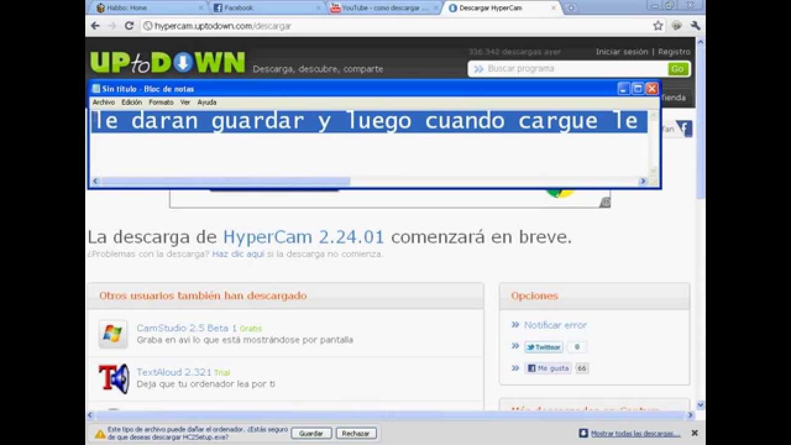Bookmark page with the star icon
The height and width of the screenshot is (445, 791).
[x=658, y=26]
